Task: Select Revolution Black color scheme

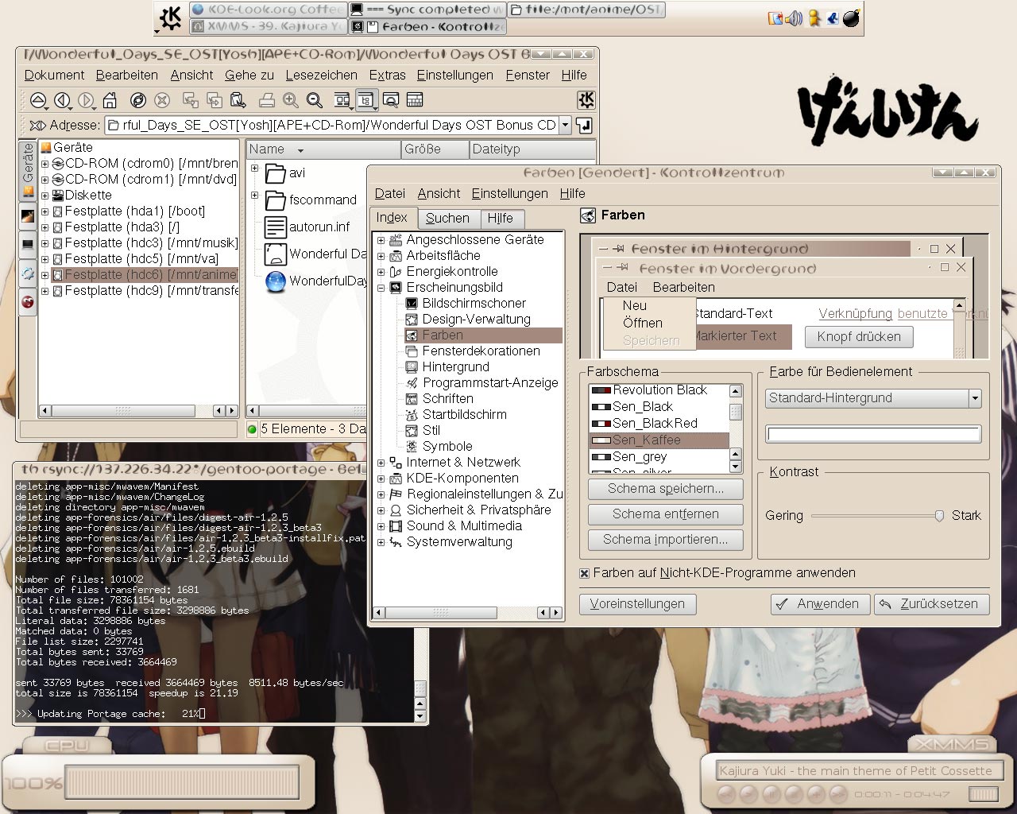Action: tap(659, 390)
